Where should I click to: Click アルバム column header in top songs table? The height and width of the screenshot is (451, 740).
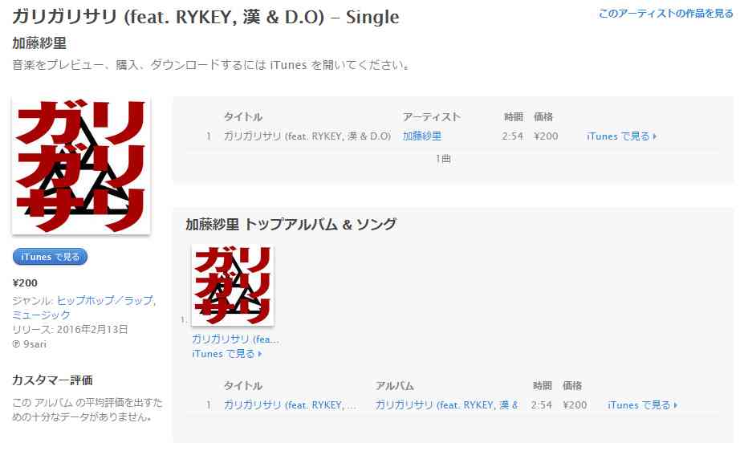[395, 385]
